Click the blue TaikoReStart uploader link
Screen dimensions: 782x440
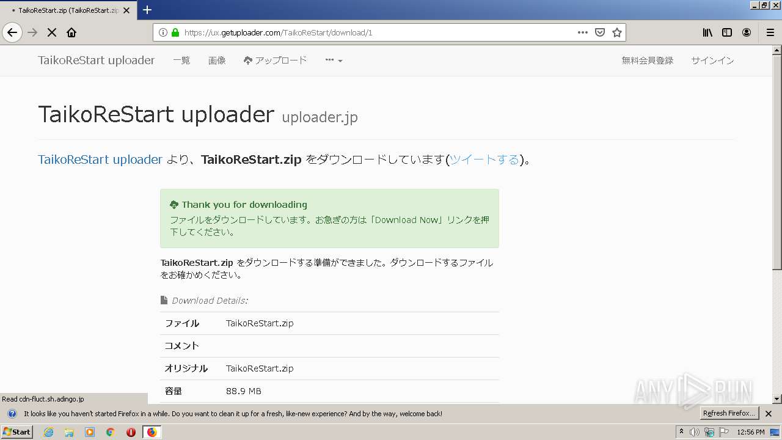[x=100, y=159]
